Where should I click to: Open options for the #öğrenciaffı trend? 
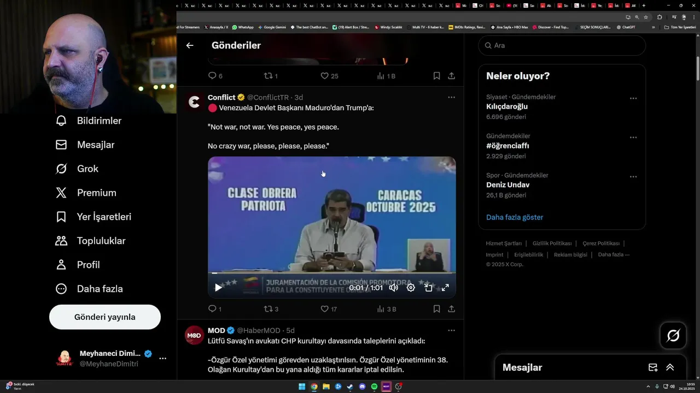click(633, 138)
